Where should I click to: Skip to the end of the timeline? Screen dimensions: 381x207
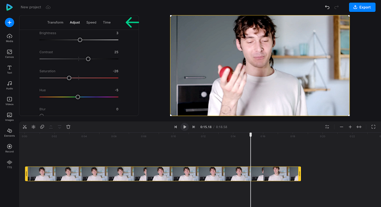click(x=194, y=127)
